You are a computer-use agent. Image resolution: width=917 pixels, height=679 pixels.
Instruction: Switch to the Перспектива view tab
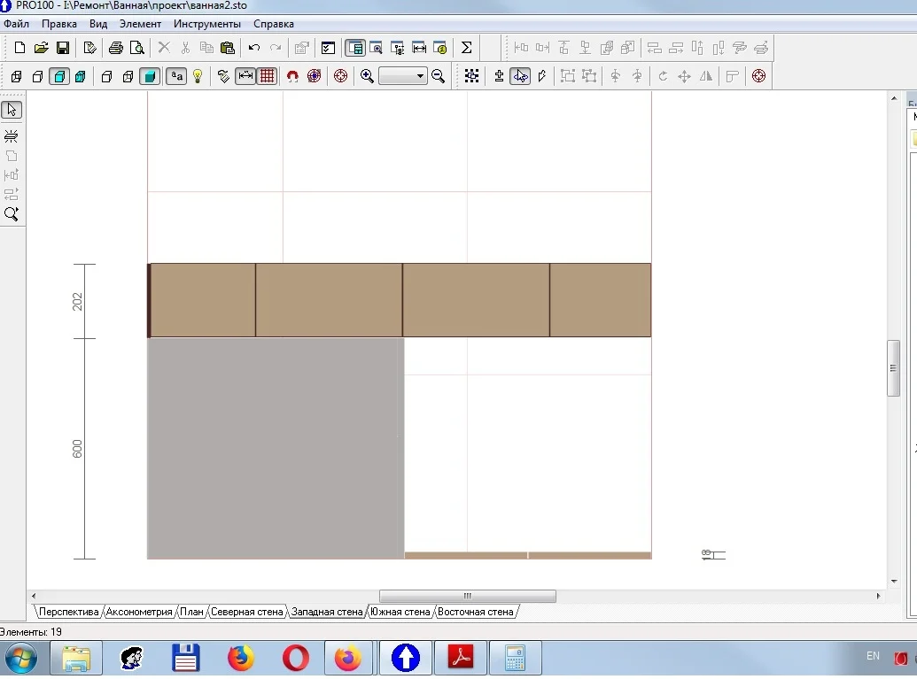tap(68, 612)
